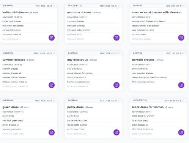The height and width of the screenshot is (143, 189).
Task: Click keyword 'petite dresses at next'
Action: [x=78, y=121]
